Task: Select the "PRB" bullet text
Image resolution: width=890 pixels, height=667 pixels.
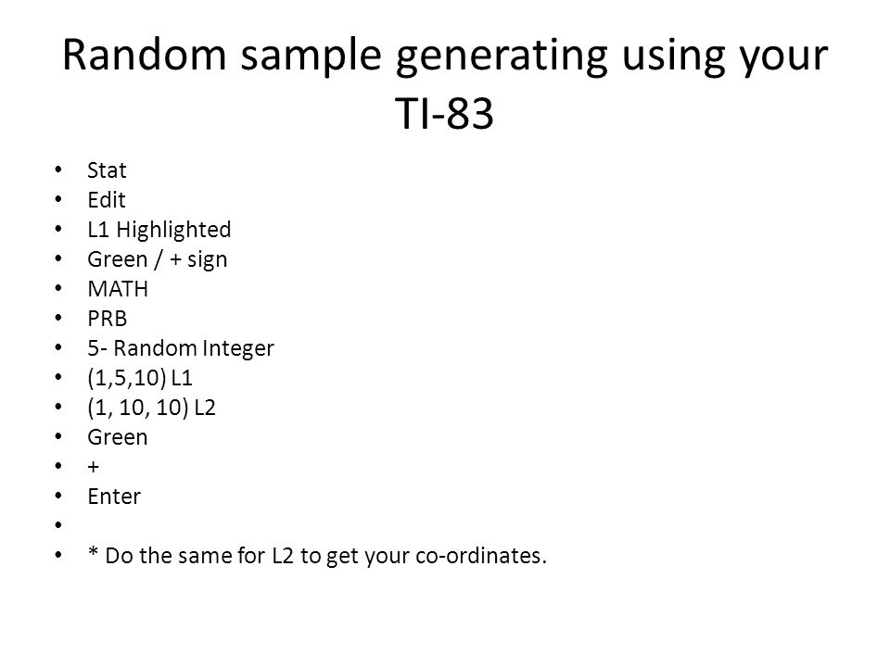Action: click(107, 319)
